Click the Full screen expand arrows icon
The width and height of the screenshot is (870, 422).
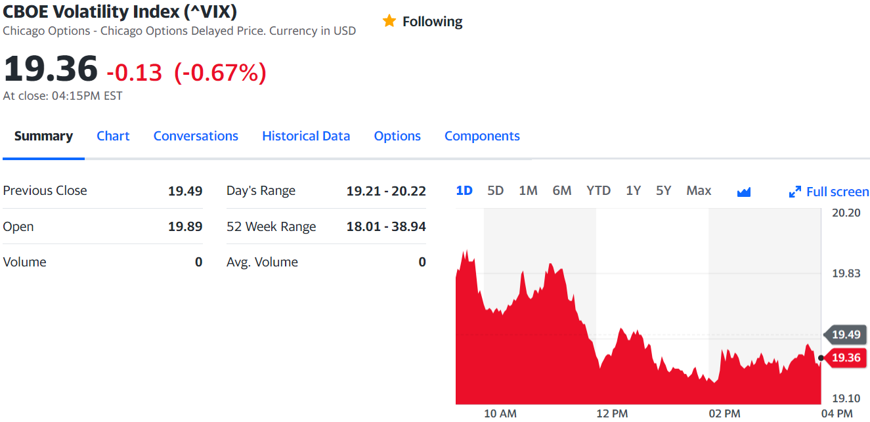pos(795,192)
